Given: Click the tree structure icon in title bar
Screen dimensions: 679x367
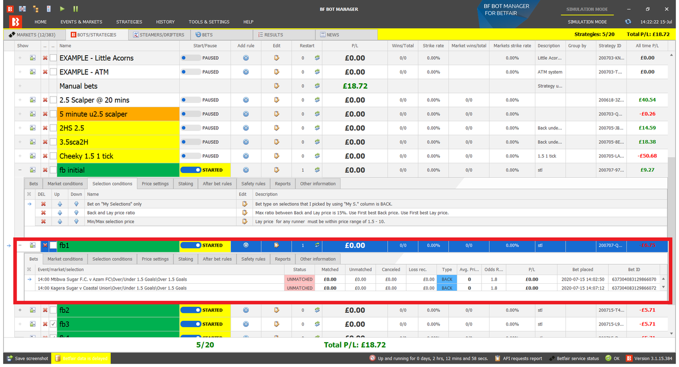Looking at the screenshot, I should coord(36,9).
